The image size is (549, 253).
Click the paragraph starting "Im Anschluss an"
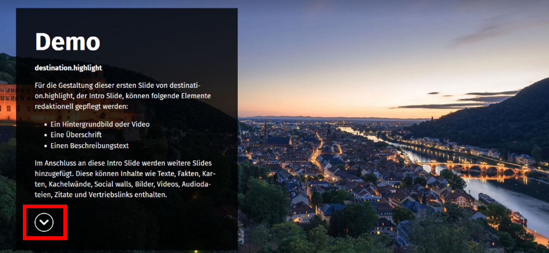coord(125,179)
